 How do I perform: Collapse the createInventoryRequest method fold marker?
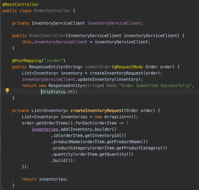click(x=1, y=111)
